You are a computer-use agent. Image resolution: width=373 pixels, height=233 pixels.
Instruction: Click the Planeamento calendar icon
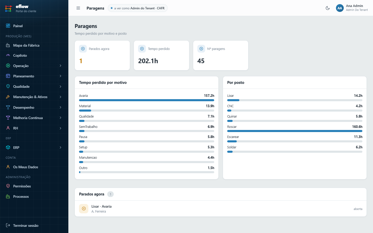(x=8, y=76)
